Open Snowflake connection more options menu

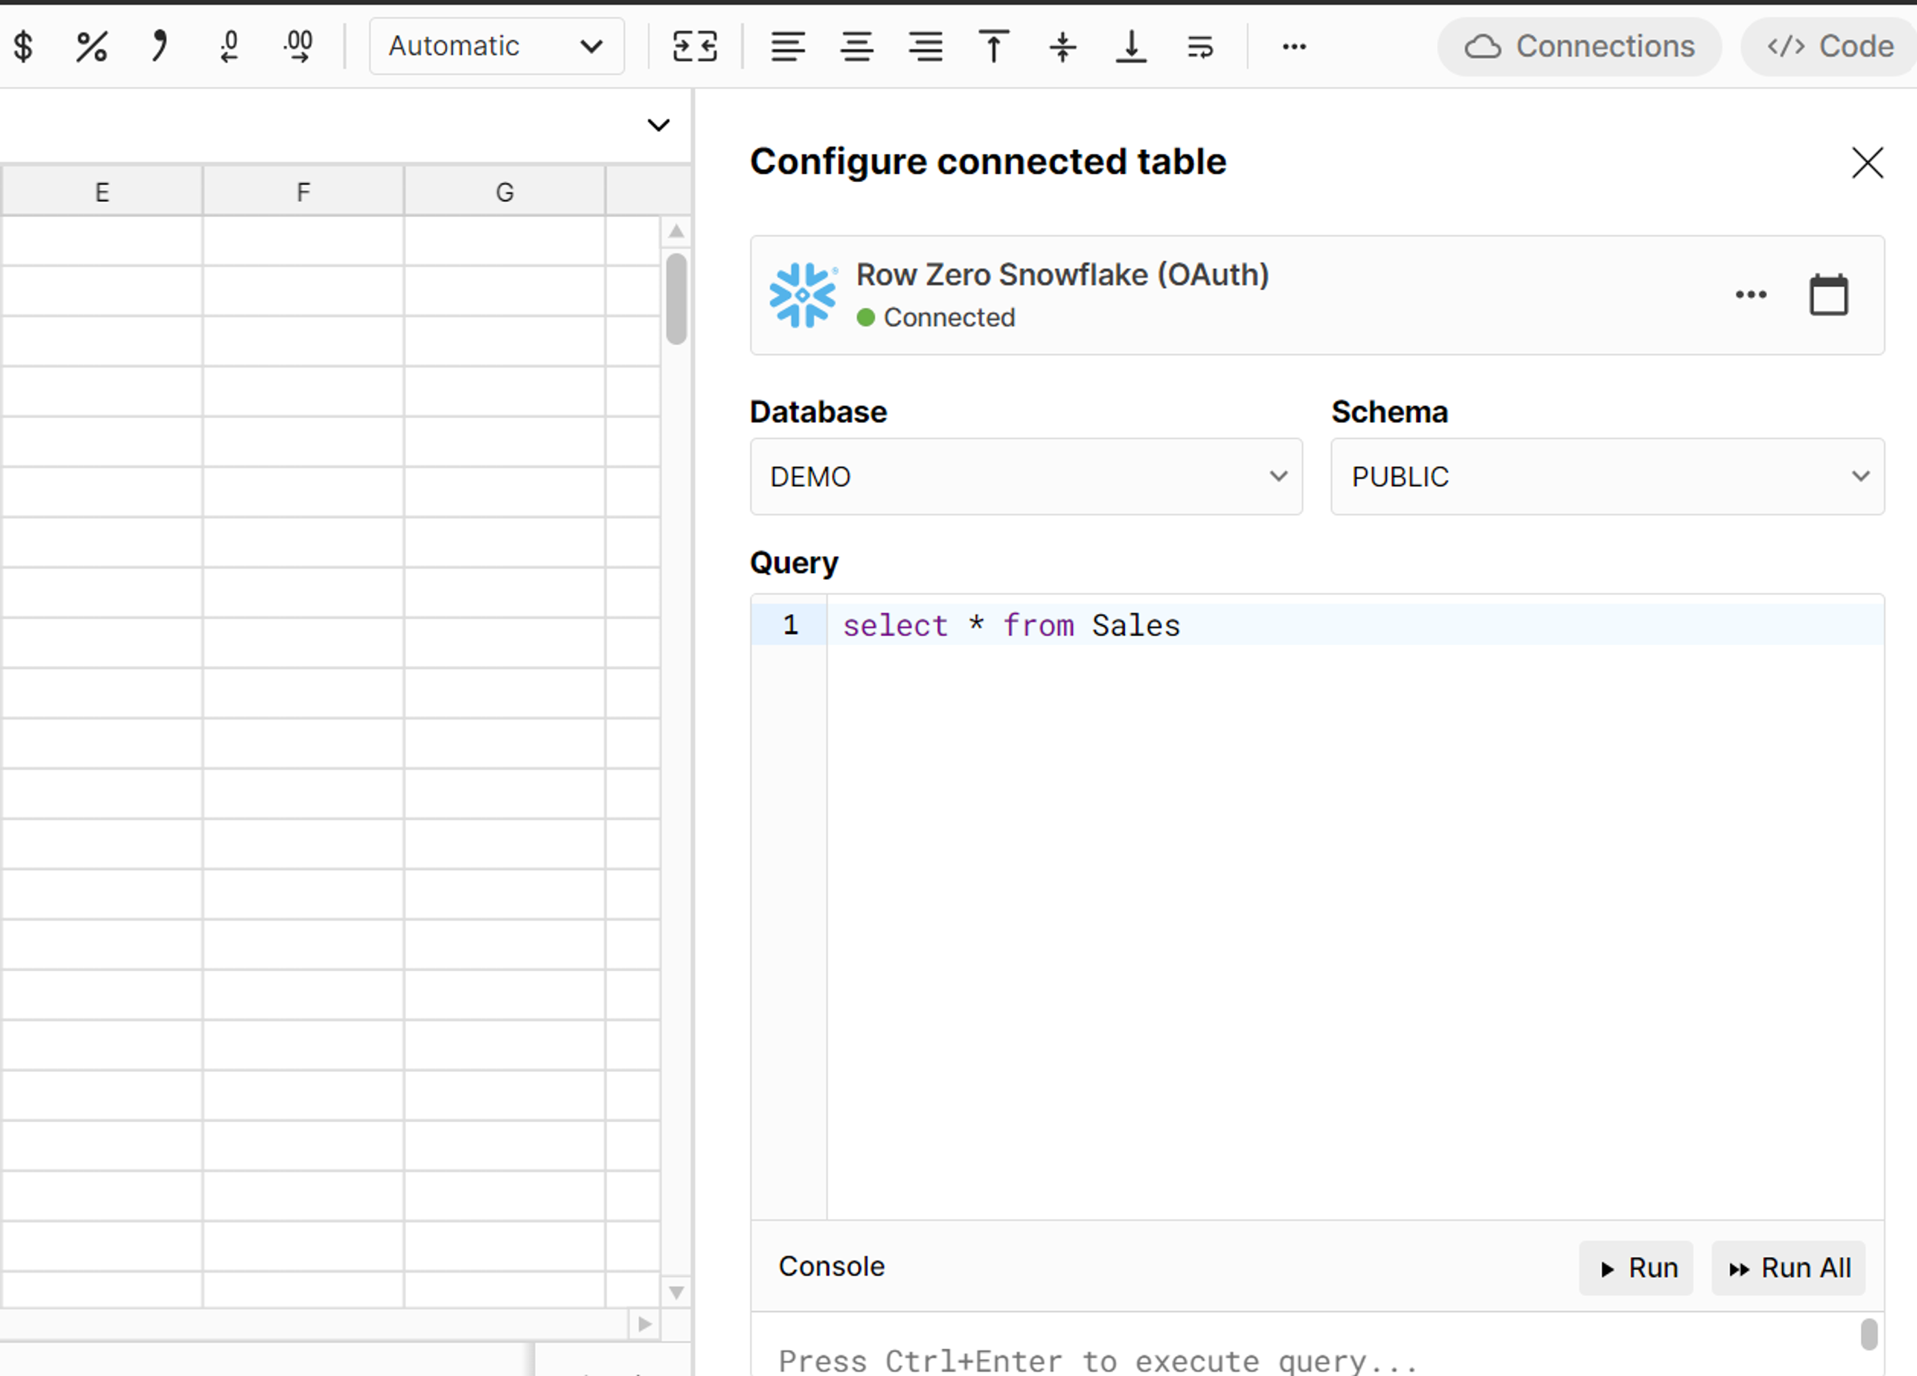point(1751,295)
